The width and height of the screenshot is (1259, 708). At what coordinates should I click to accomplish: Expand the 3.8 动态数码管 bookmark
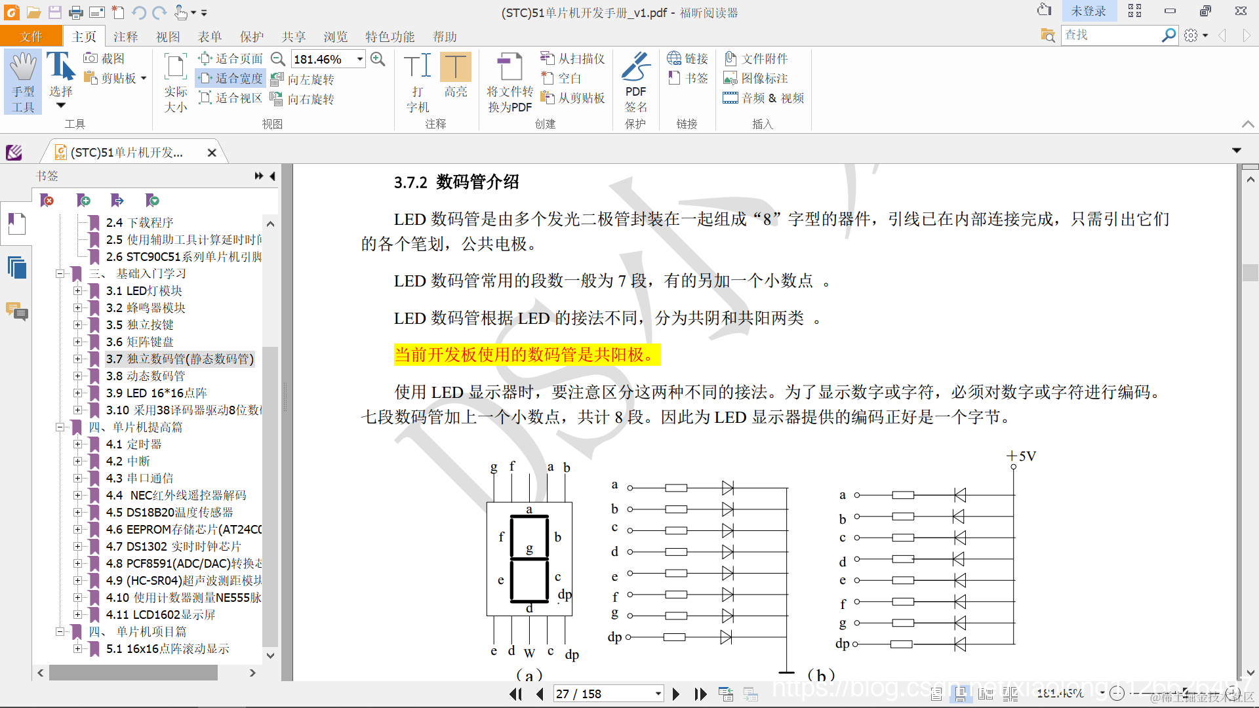pos(78,376)
